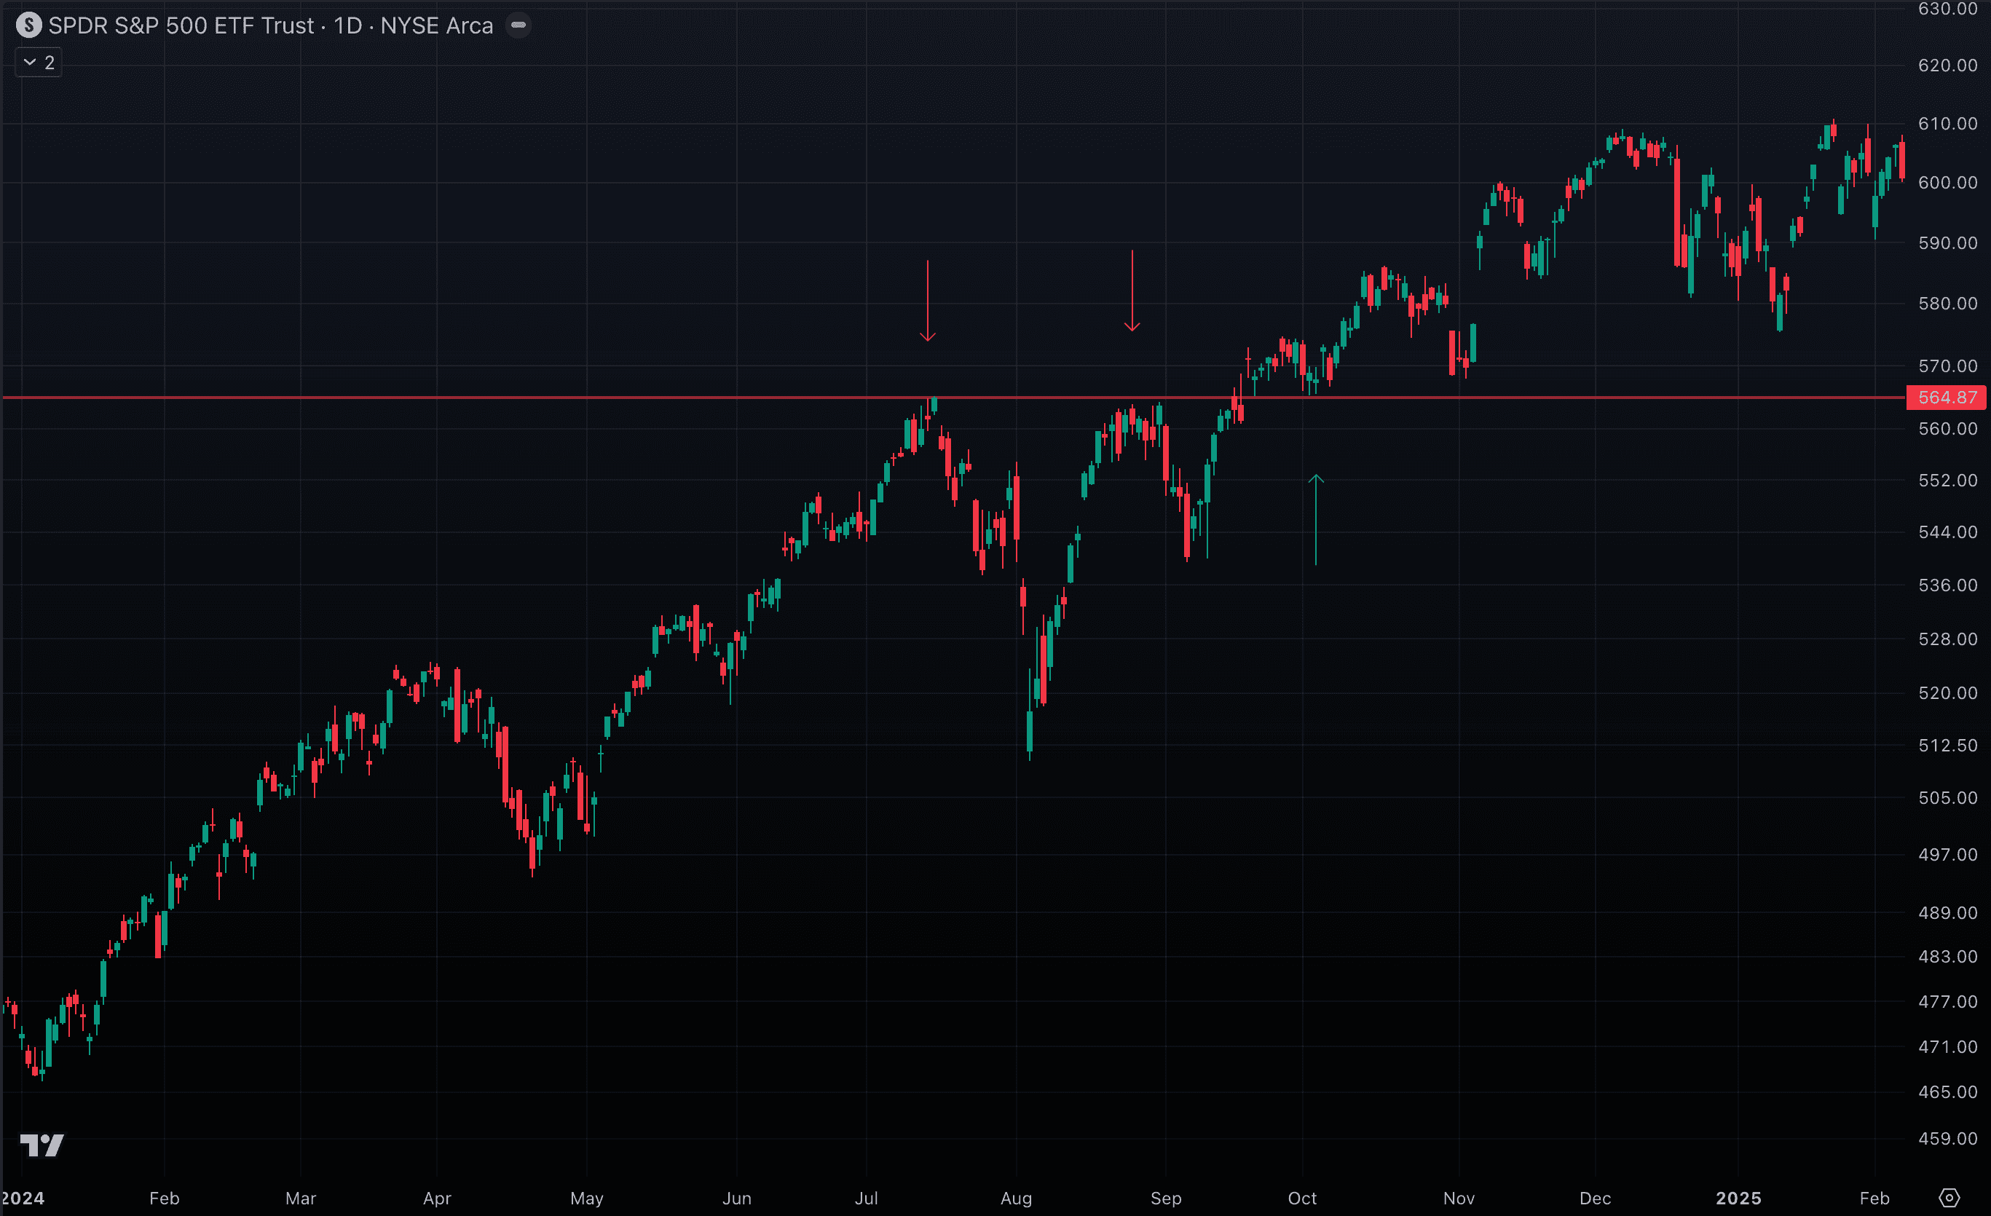Viewport: 1991px width, 1216px height.
Task: Click the Aug label on time axis
Action: coord(1016,1199)
